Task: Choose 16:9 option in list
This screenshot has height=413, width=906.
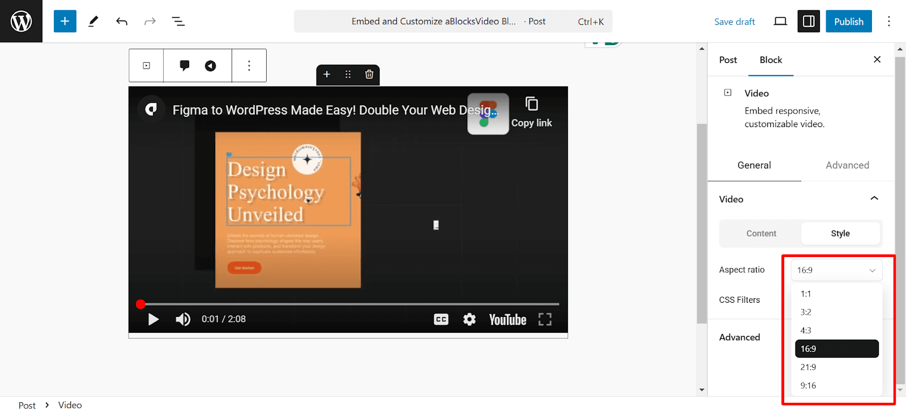Action: pos(837,349)
